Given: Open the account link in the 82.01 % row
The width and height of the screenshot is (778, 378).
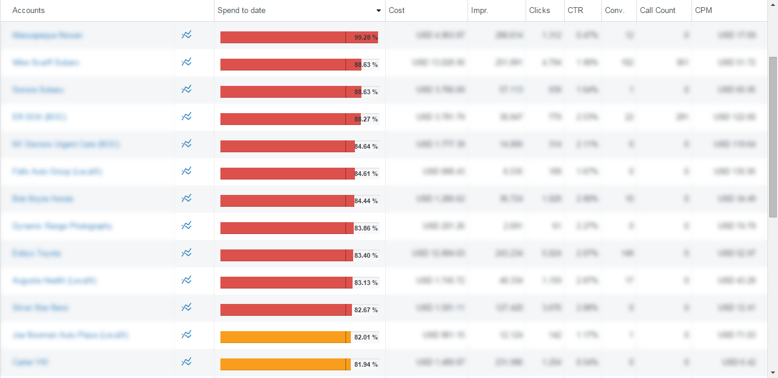Looking at the screenshot, I should tap(70, 335).
